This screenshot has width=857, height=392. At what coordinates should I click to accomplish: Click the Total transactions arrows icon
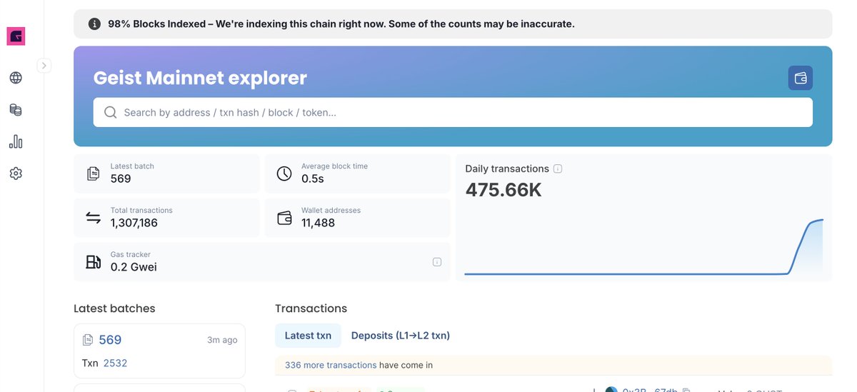pos(93,218)
